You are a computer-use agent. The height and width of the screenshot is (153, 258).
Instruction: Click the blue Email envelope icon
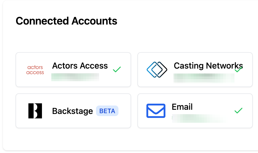pos(156,111)
